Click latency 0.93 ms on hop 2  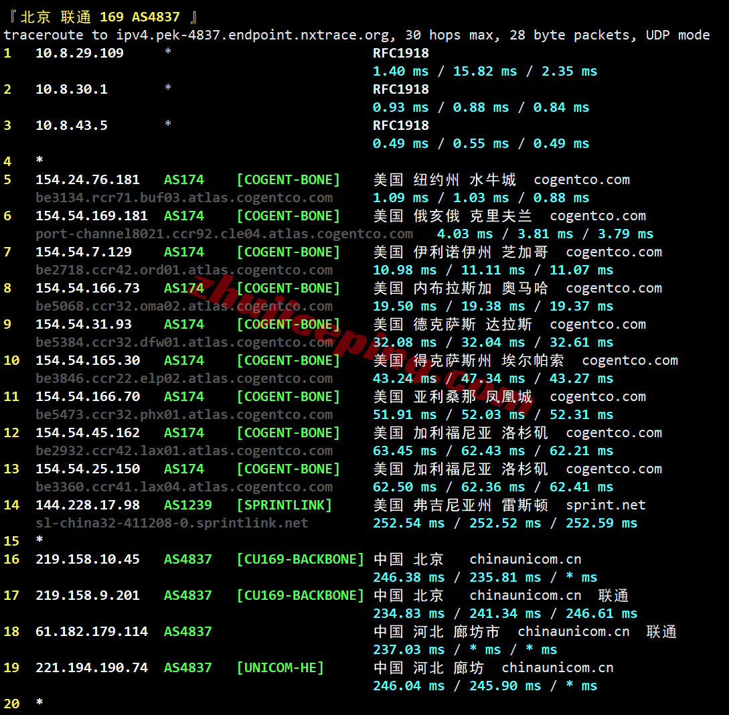coord(401,107)
